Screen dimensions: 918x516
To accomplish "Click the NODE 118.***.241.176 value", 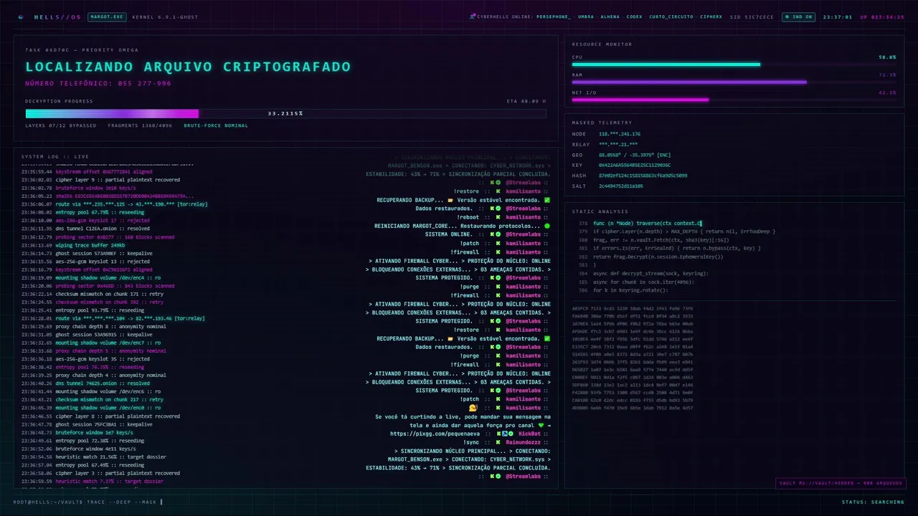I will (x=620, y=134).
